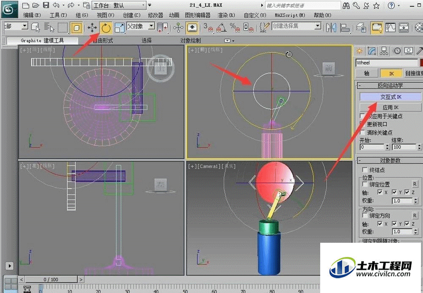Image resolution: width=423 pixels, height=293 pixels.
Task: Check the 绑定方向 checkbox
Action: [365, 215]
